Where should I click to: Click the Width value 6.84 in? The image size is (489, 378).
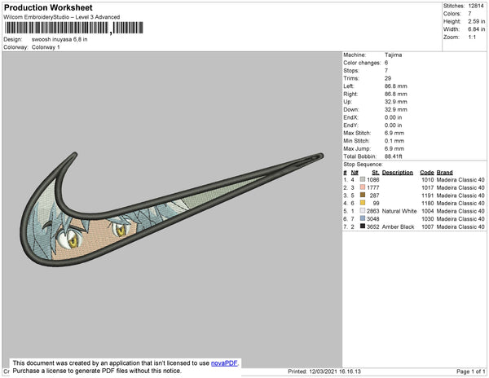476,29
